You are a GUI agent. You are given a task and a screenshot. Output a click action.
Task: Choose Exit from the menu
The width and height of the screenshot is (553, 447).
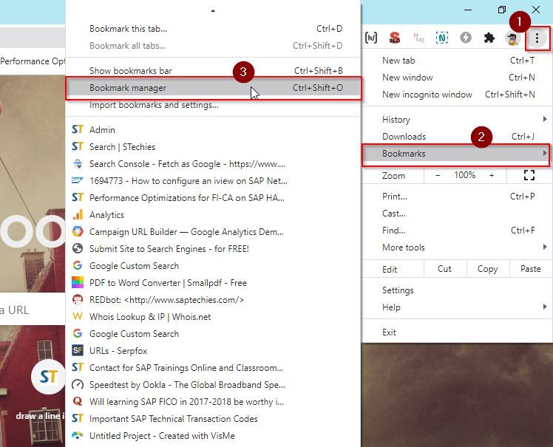point(458,332)
